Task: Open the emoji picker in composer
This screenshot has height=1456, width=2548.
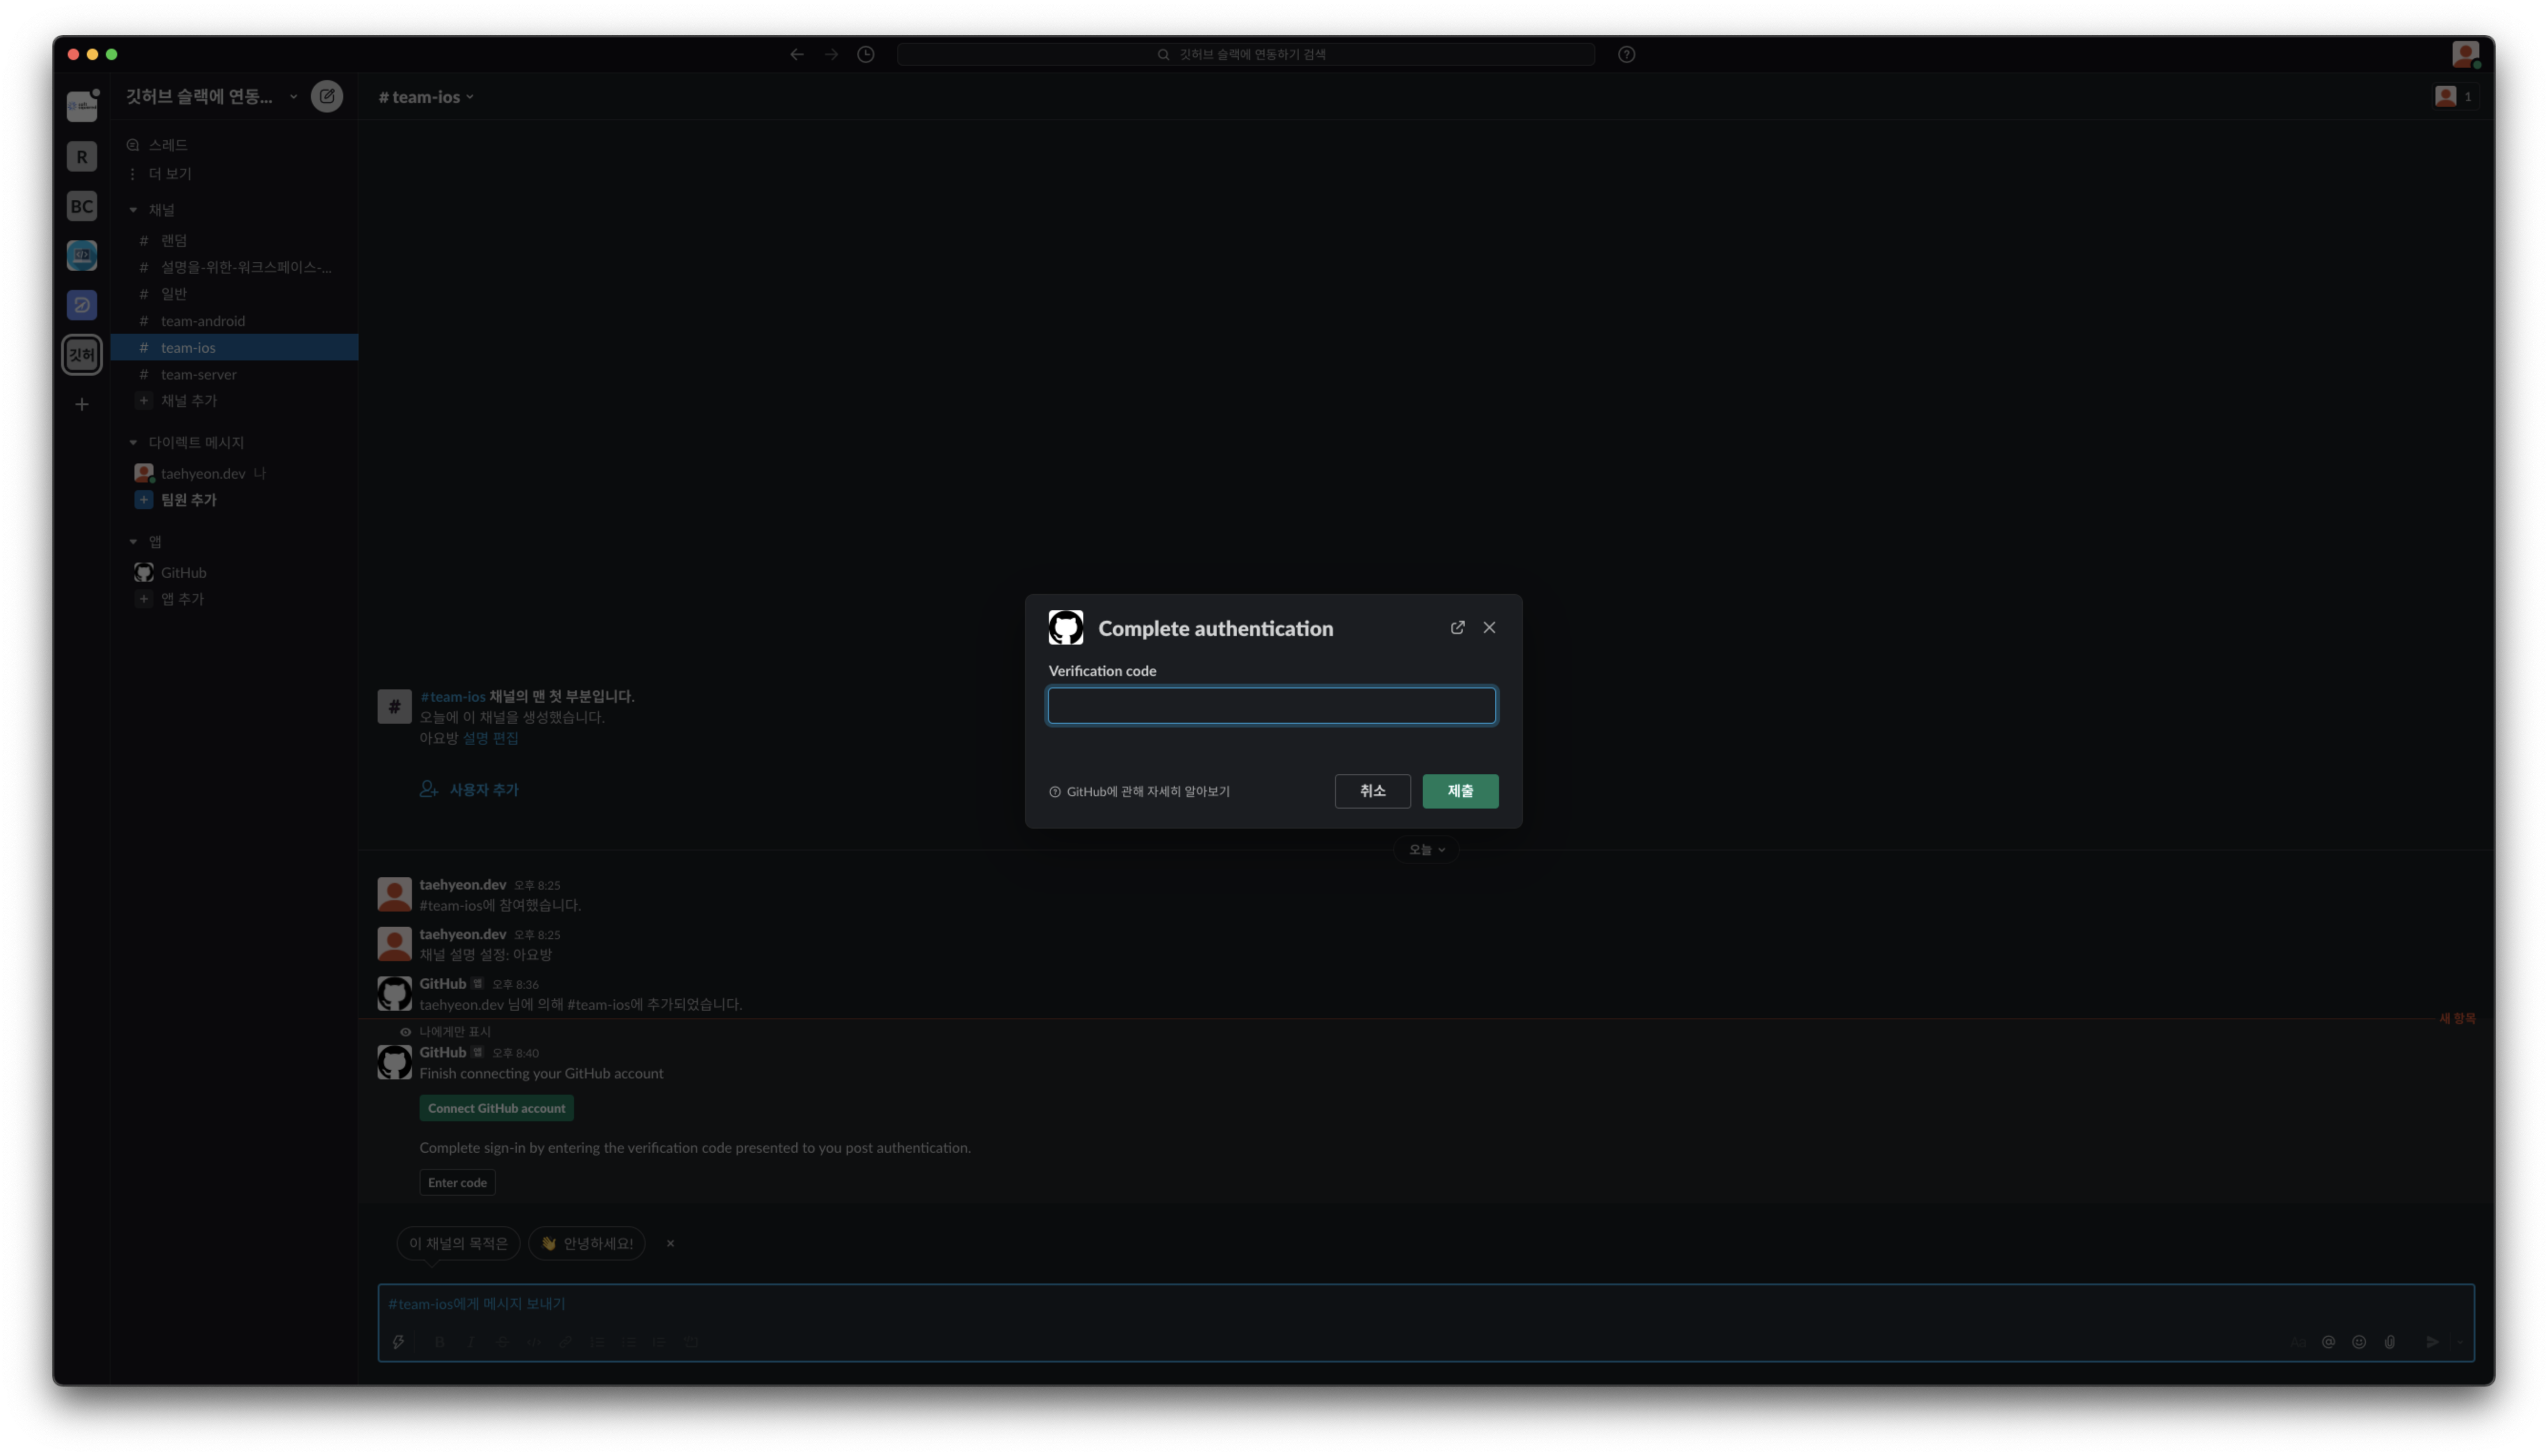Action: click(x=2358, y=1342)
